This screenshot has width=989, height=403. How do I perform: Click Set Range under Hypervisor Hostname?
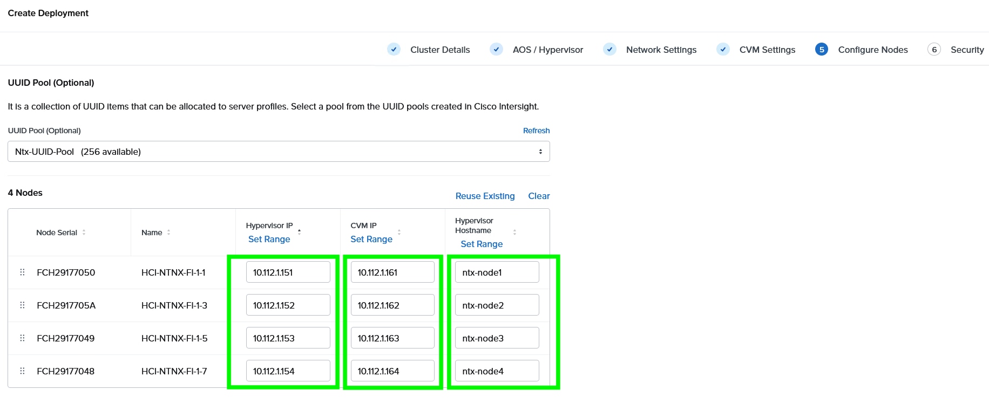click(x=482, y=244)
